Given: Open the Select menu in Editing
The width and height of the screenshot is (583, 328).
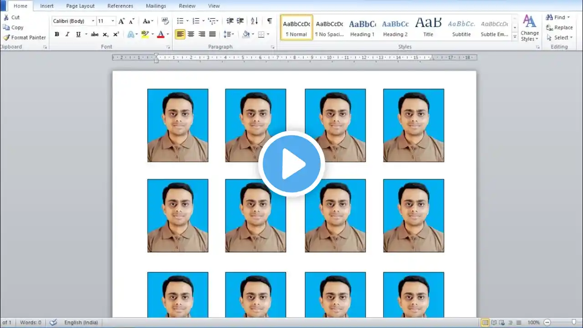Looking at the screenshot, I should click(560, 37).
